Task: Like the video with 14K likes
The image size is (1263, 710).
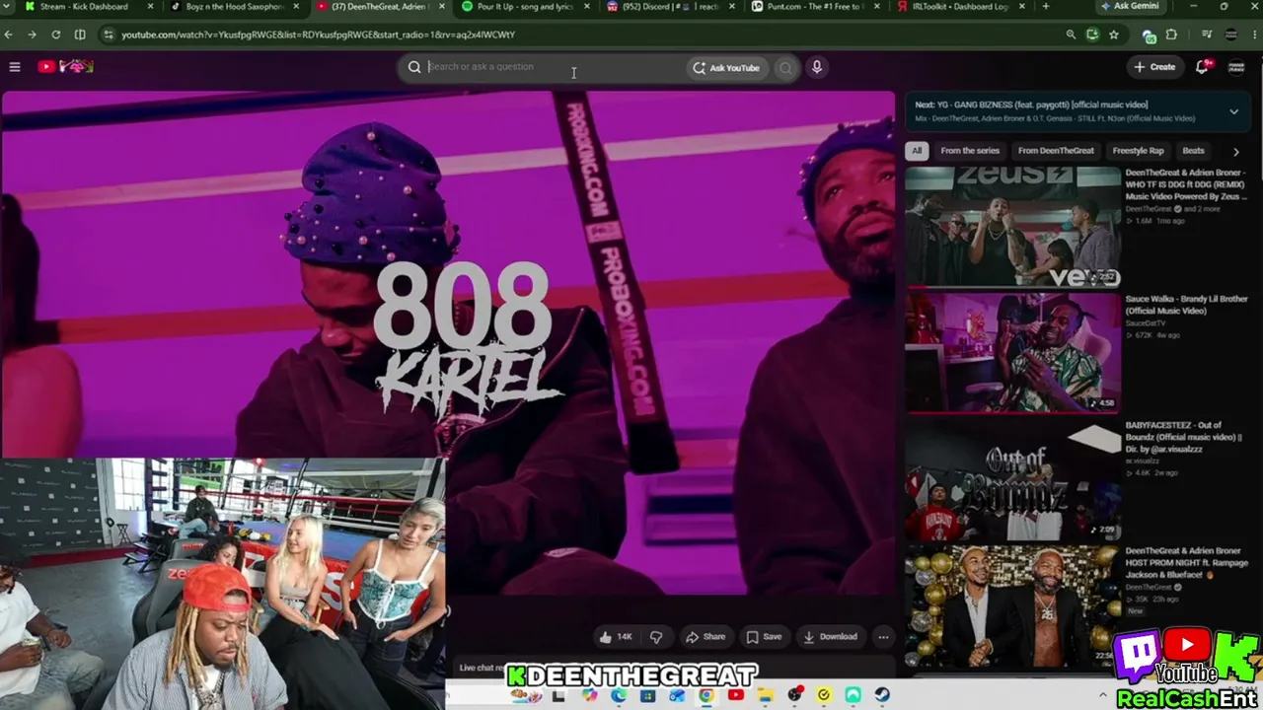Action: (615, 637)
